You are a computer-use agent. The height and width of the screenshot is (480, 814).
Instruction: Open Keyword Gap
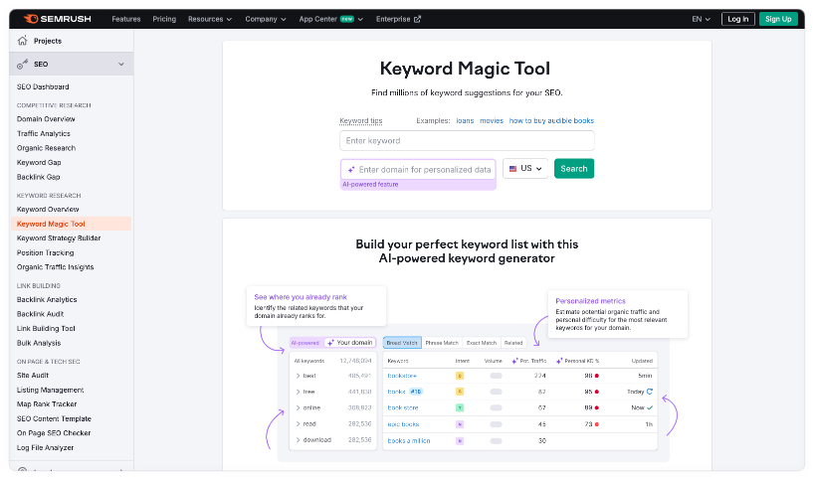click(39, 163)
